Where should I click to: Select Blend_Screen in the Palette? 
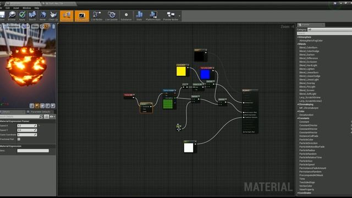coord(307,90)
